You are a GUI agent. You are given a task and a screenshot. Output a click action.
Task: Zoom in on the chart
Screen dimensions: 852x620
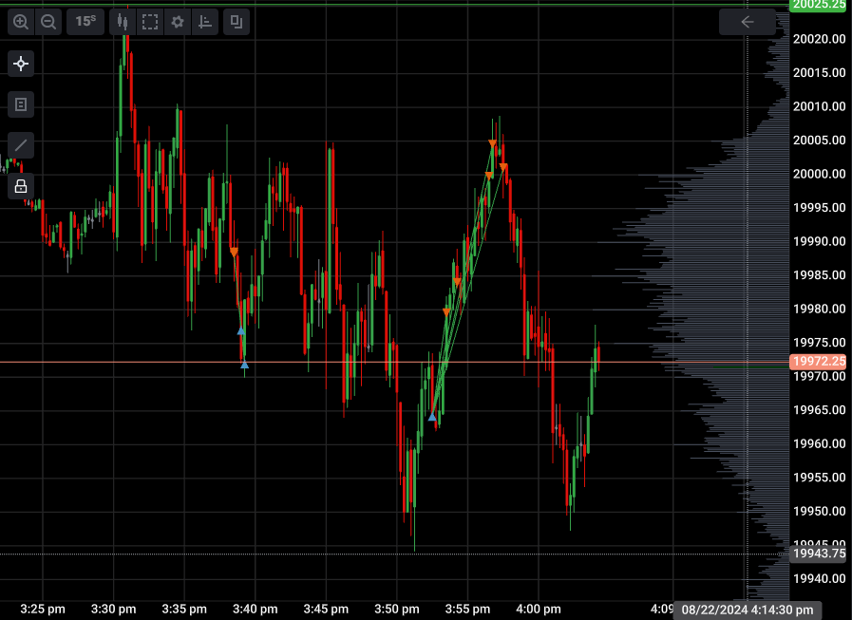point(21,22)
